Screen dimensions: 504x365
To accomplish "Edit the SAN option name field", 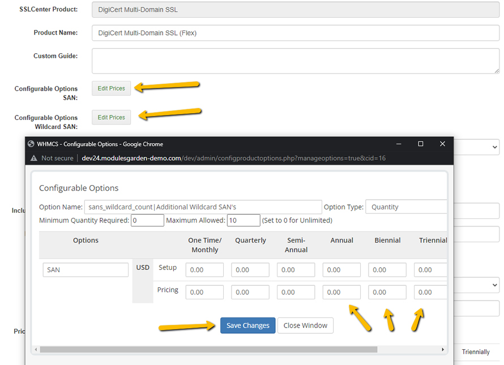I will [x=86, y=270].
